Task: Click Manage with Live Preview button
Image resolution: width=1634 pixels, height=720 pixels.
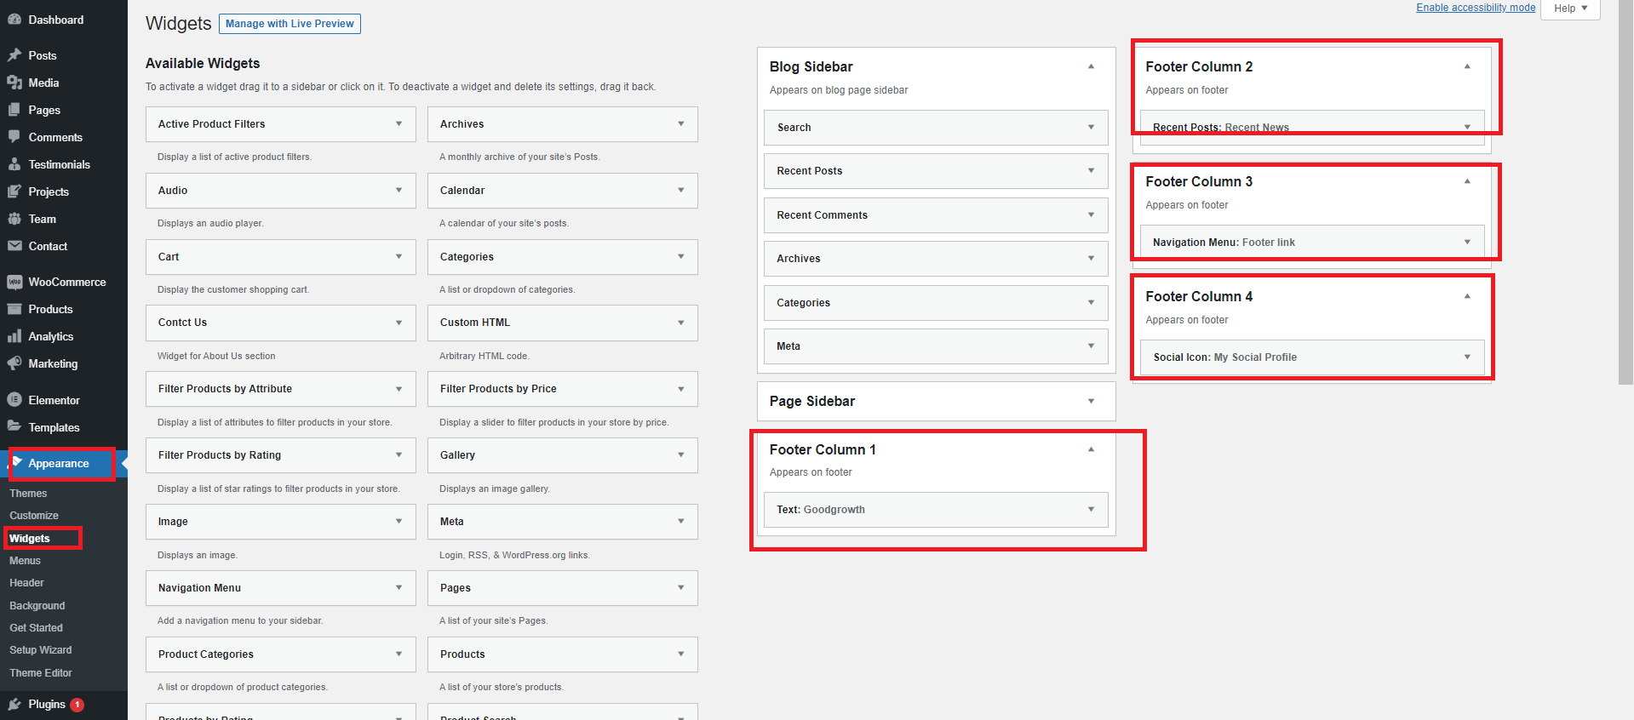Action: 290,24
